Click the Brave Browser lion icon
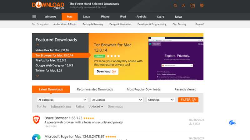This screenshot has height=140, width=250. point(36,120)
